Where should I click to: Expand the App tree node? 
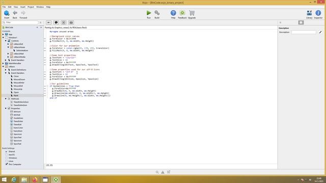[x=3, y=34]
